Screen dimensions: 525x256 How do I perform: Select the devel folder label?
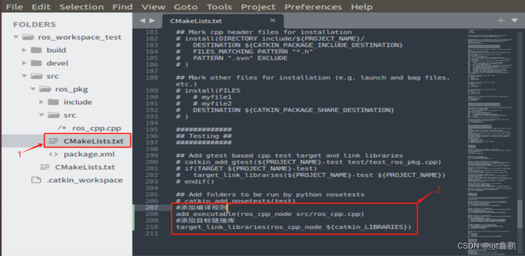pos(57,63)
